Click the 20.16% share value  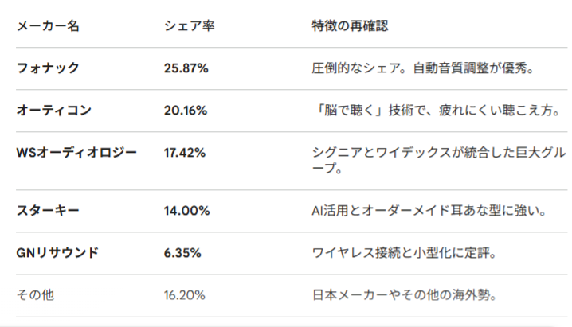click(186, 111)
